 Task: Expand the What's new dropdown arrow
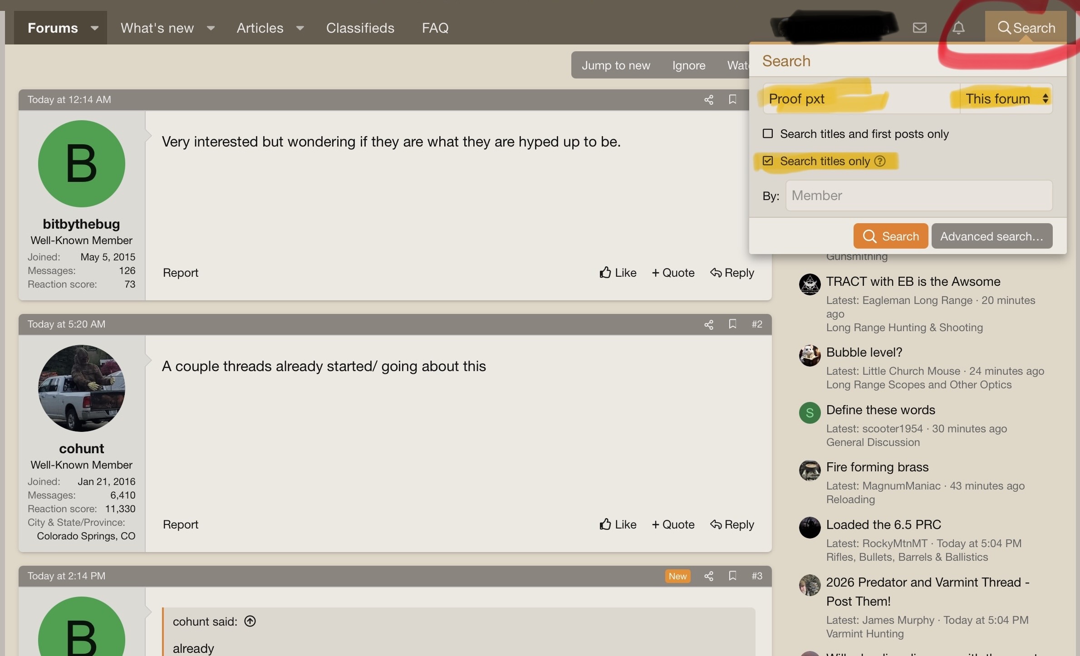211,28
